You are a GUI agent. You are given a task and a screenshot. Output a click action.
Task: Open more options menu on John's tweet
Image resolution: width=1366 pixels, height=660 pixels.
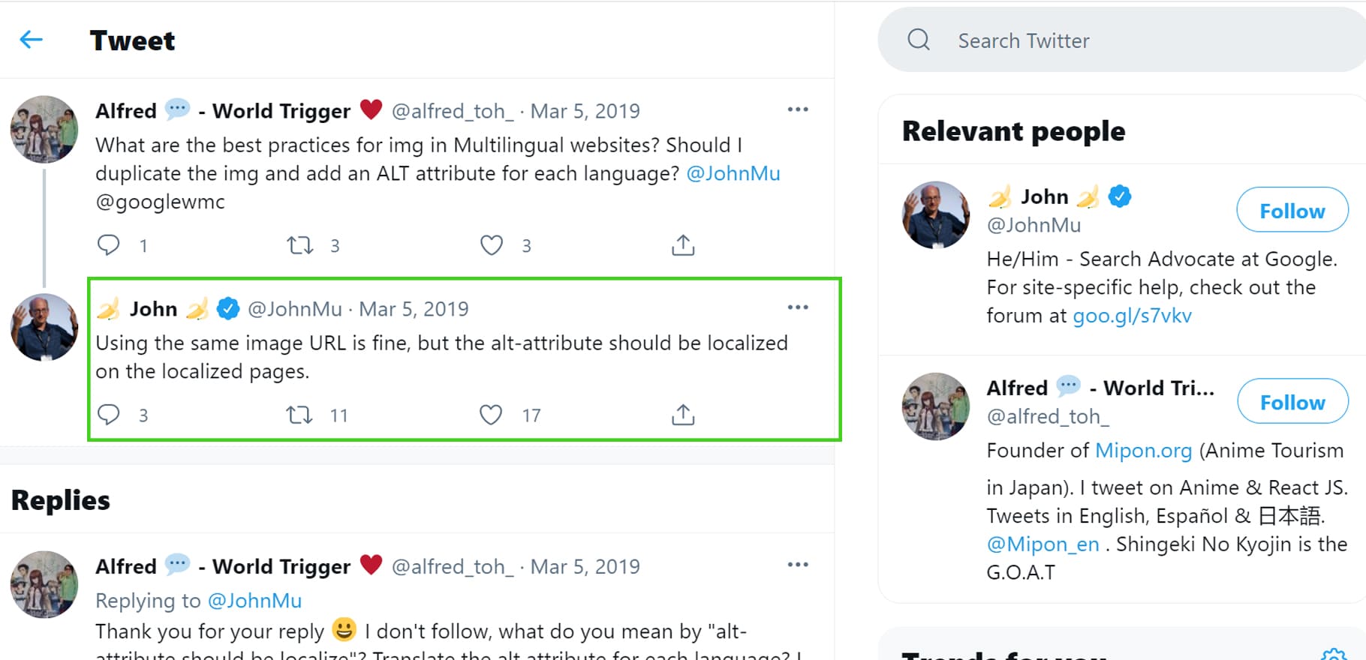click(798, 307)
